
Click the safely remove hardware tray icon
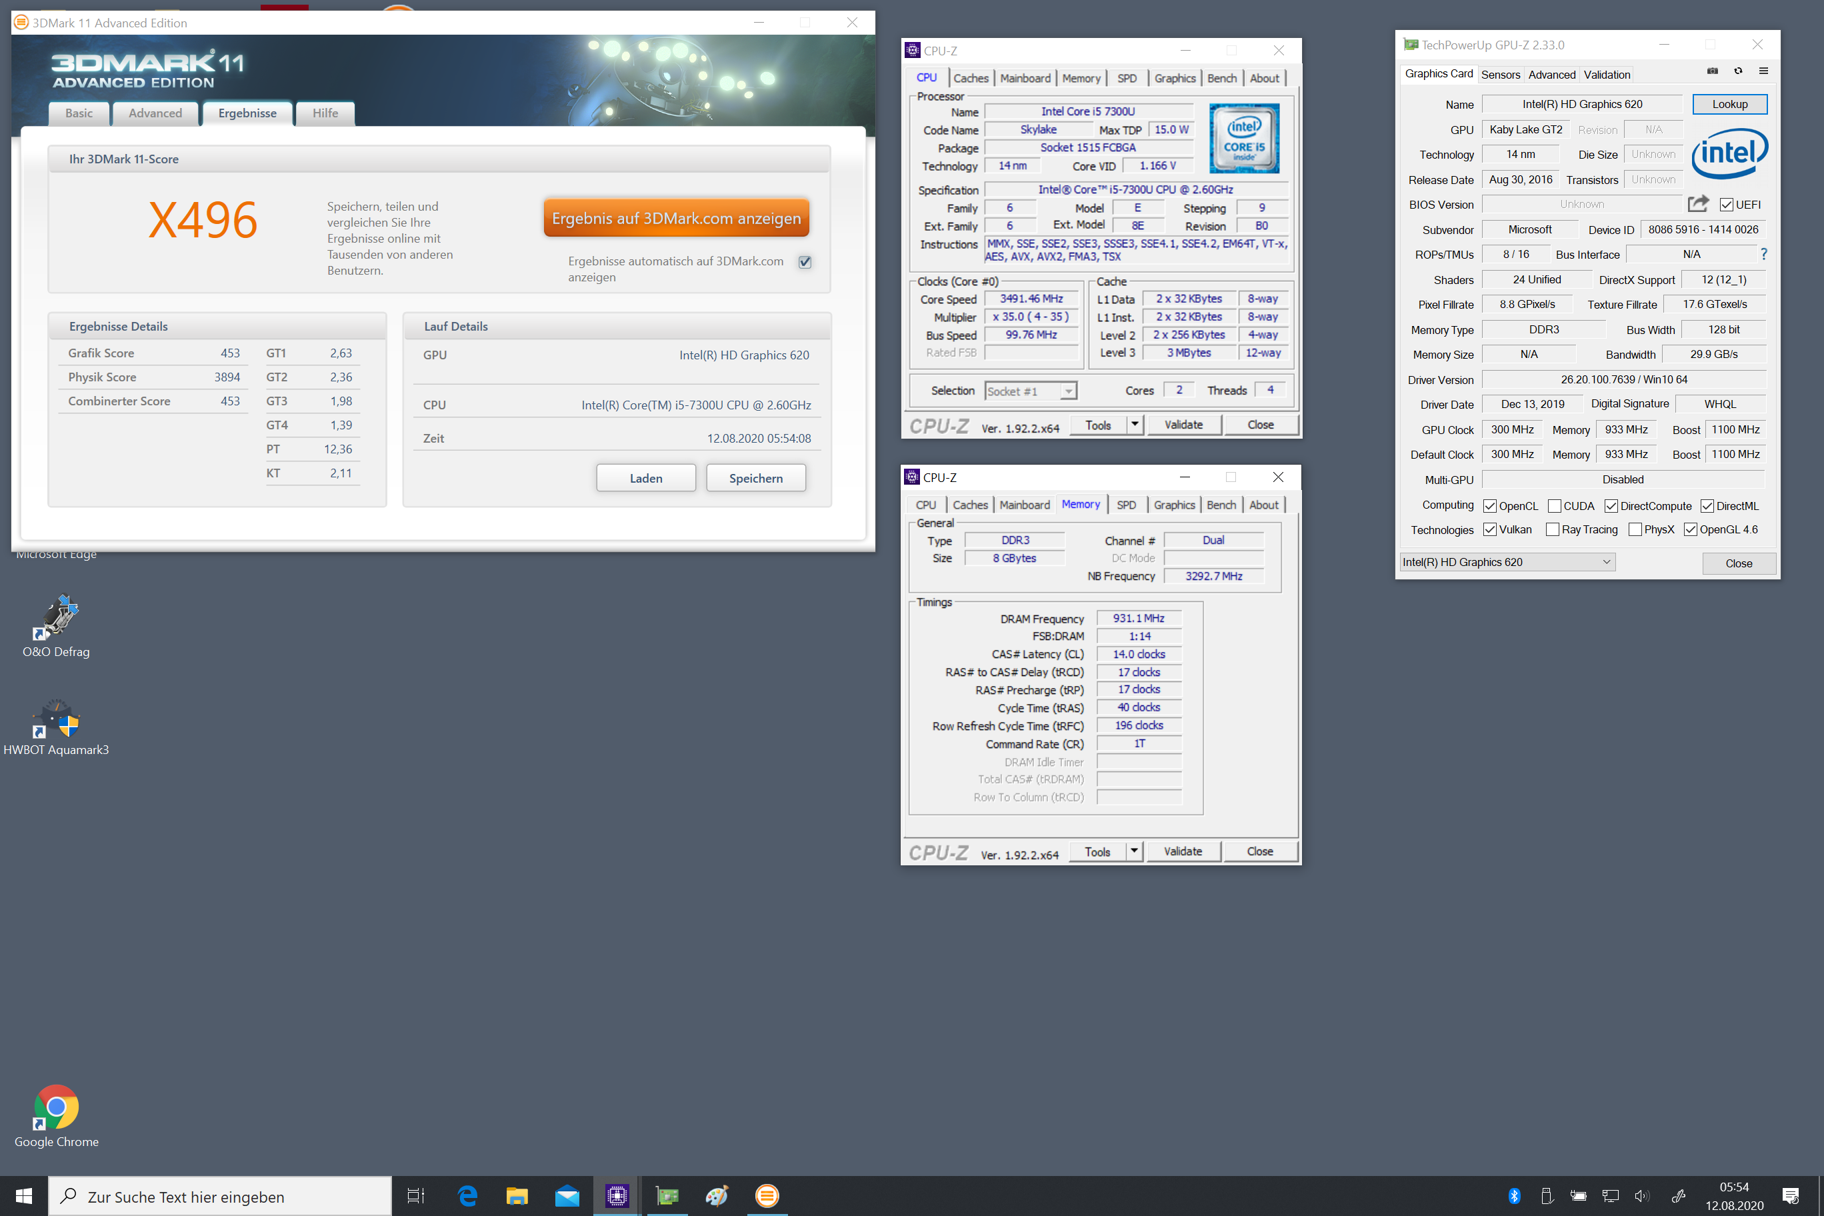1547,1196
